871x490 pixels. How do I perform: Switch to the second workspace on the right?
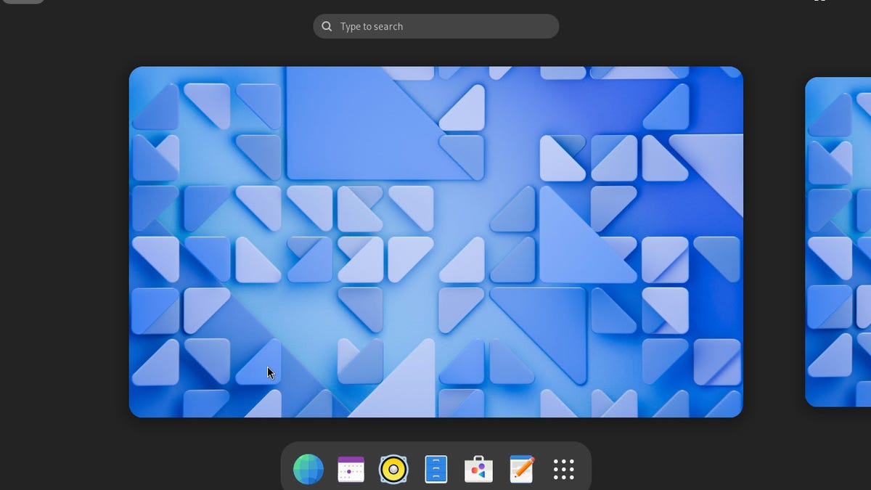click(x=838, y=242)
